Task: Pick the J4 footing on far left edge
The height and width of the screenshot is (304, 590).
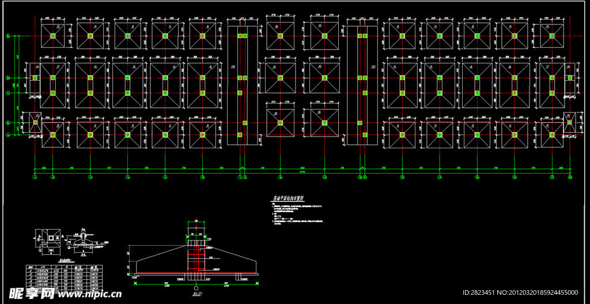Action: tap(35, 78)
